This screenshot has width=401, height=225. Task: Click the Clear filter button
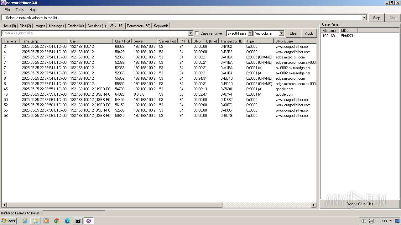pyautogui.click(x=294, y=33)
